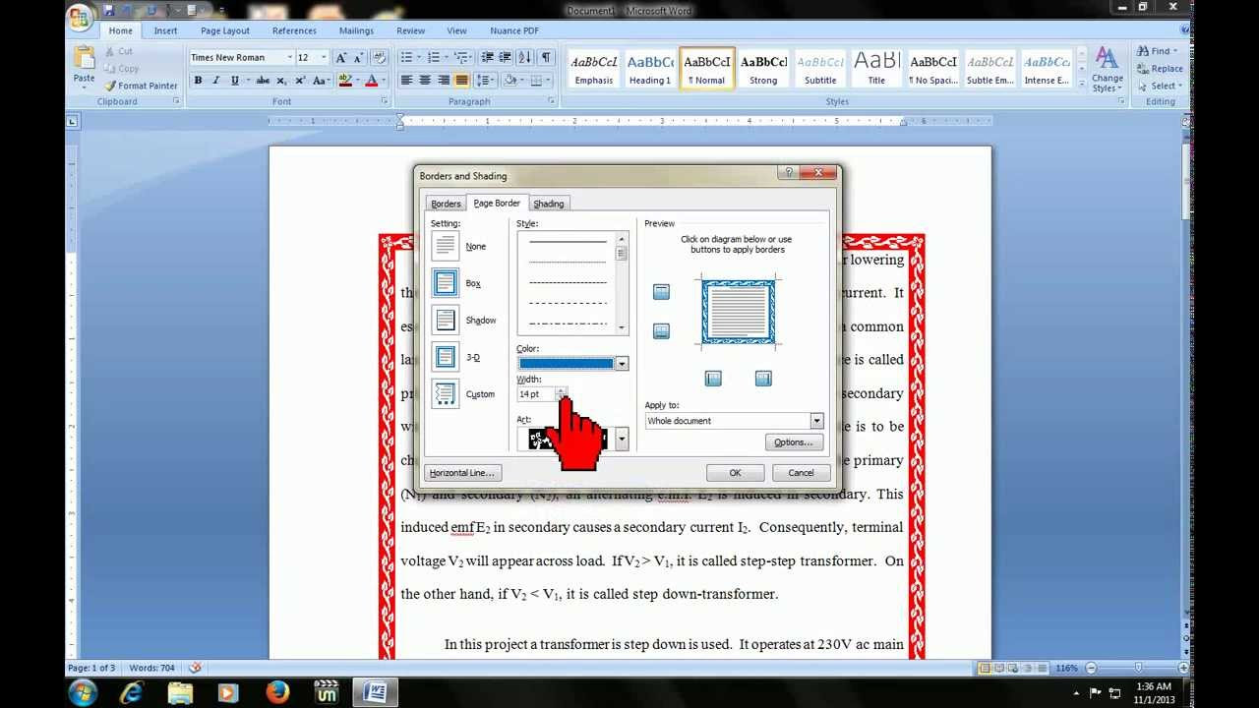
Task: Select the None border setting
Action: (446, 246)
